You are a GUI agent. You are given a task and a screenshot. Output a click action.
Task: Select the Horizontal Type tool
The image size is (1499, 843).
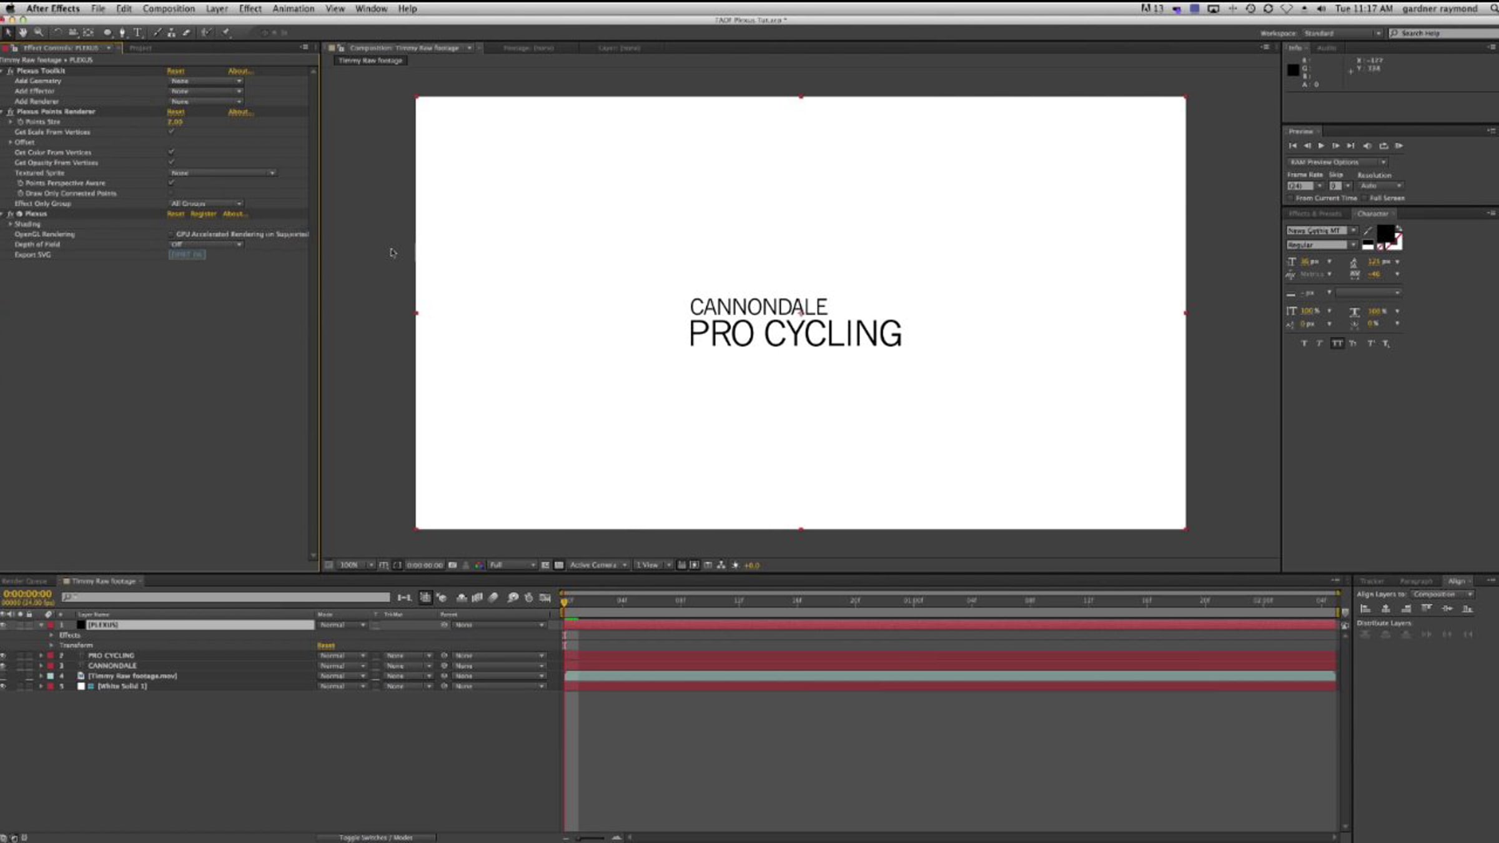[137, 32]
